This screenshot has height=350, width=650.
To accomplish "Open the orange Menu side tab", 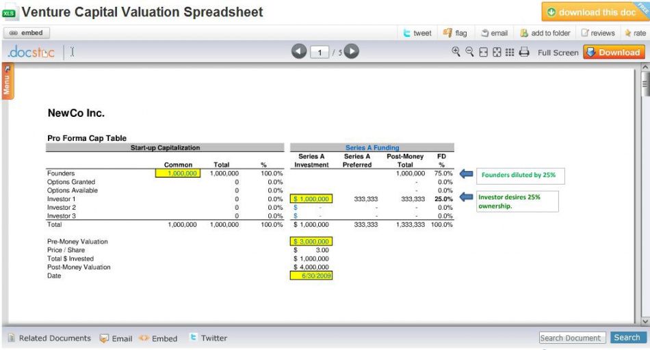I will point(7,81).
